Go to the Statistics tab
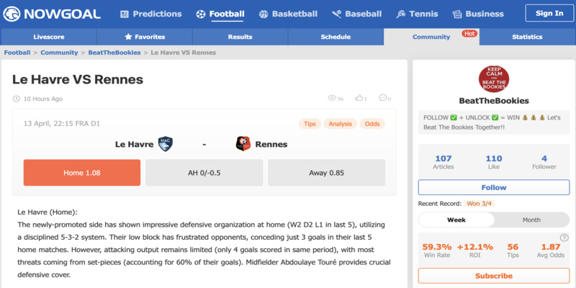The image size is (576, 288). [527, 37]
